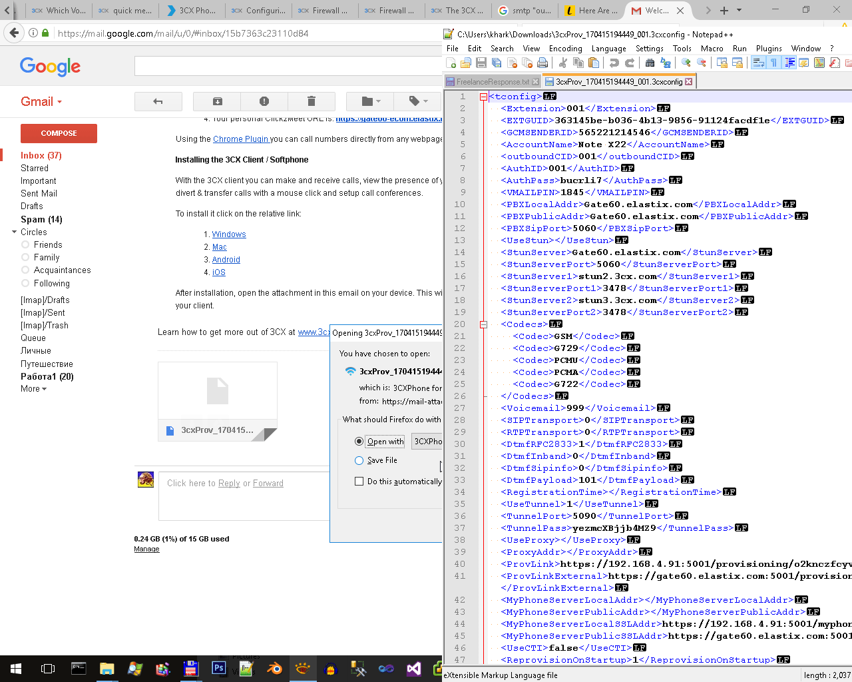Click the Reply link in the response box
852x682 pixels.
tap(229, 484)
